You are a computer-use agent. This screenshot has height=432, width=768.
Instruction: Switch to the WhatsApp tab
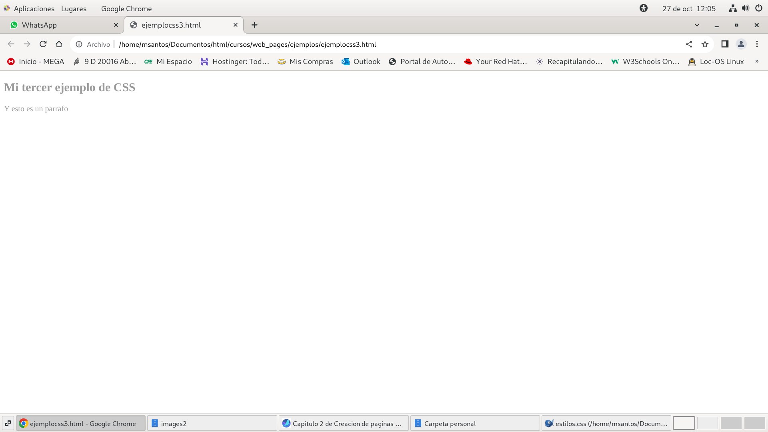point(60,25)
